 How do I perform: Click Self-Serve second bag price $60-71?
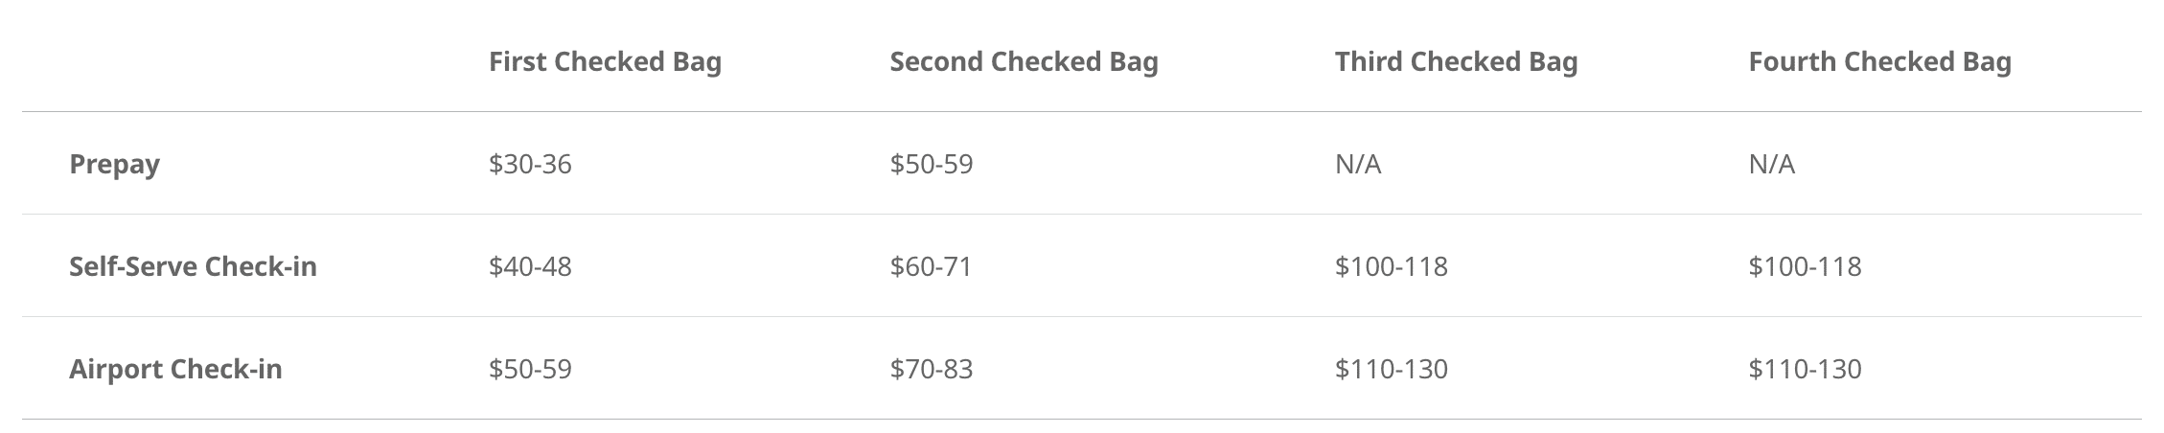point(931,266)
